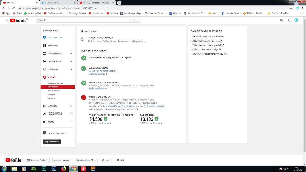Viewport: 306px width, 172px height.
Task: Click the Windows Start button
Action: [x=4, y=169]
